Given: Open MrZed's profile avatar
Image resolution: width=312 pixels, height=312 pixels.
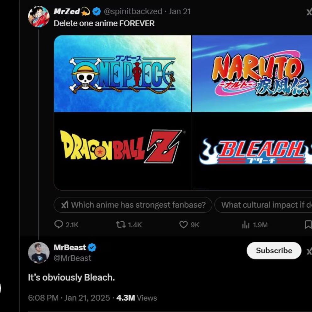Looking at the screenshot, I should pos(39,16).
